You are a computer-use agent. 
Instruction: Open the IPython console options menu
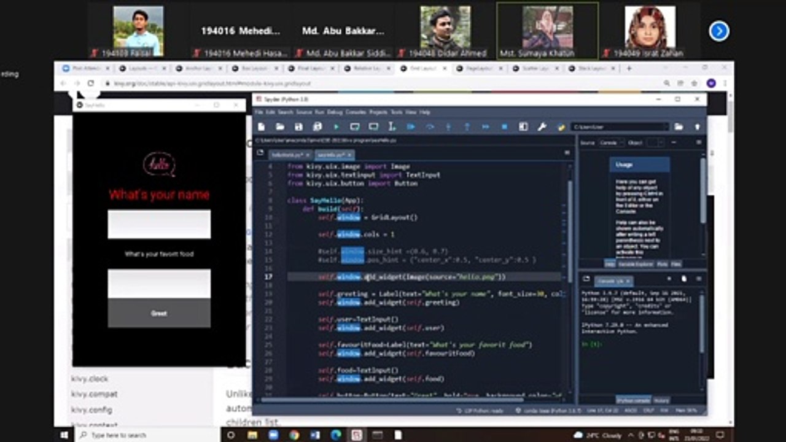click(698, 279)
